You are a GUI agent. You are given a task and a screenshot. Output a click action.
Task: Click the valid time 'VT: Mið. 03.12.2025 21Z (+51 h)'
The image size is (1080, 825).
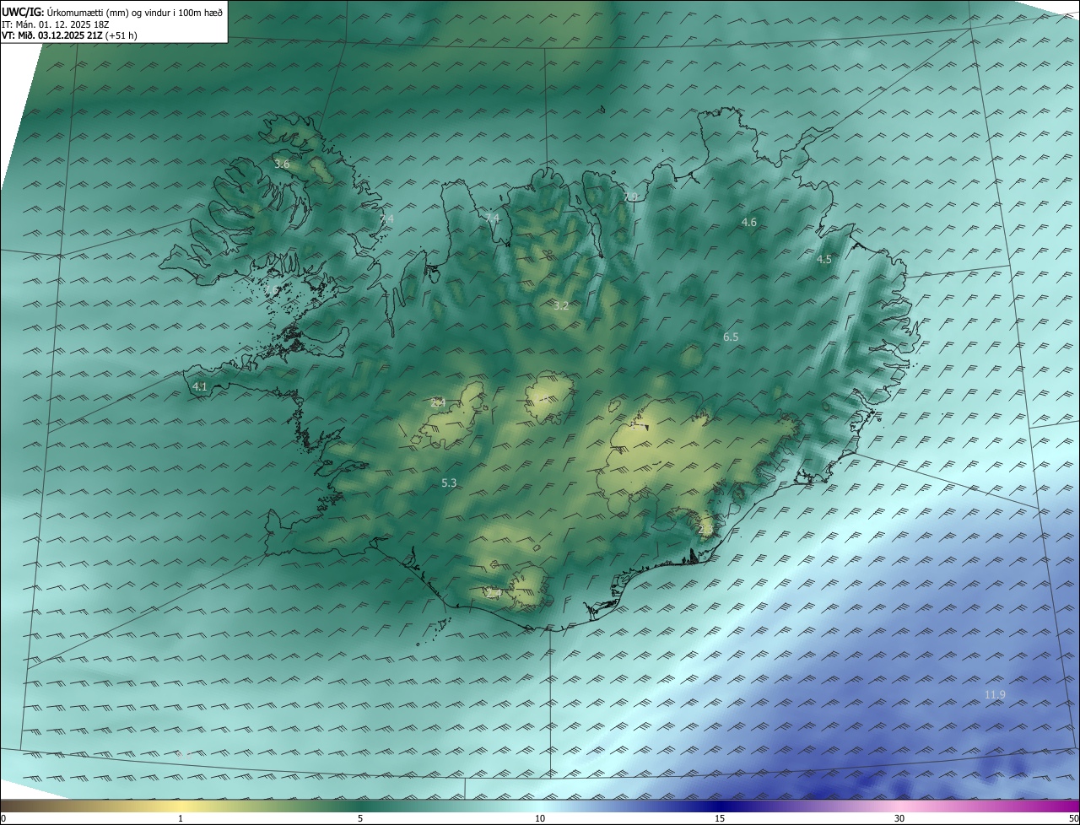69,35
